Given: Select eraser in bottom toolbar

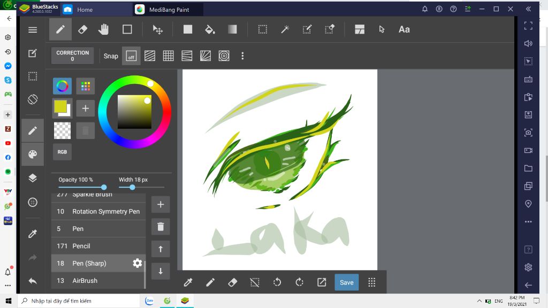Looking at the screenshot, I should coord(232,282).
